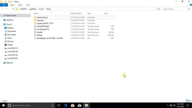Open Pictures in the navigation pane
Image resolution: width=192 pixels, height=108 pixels.
pos(10,41)
